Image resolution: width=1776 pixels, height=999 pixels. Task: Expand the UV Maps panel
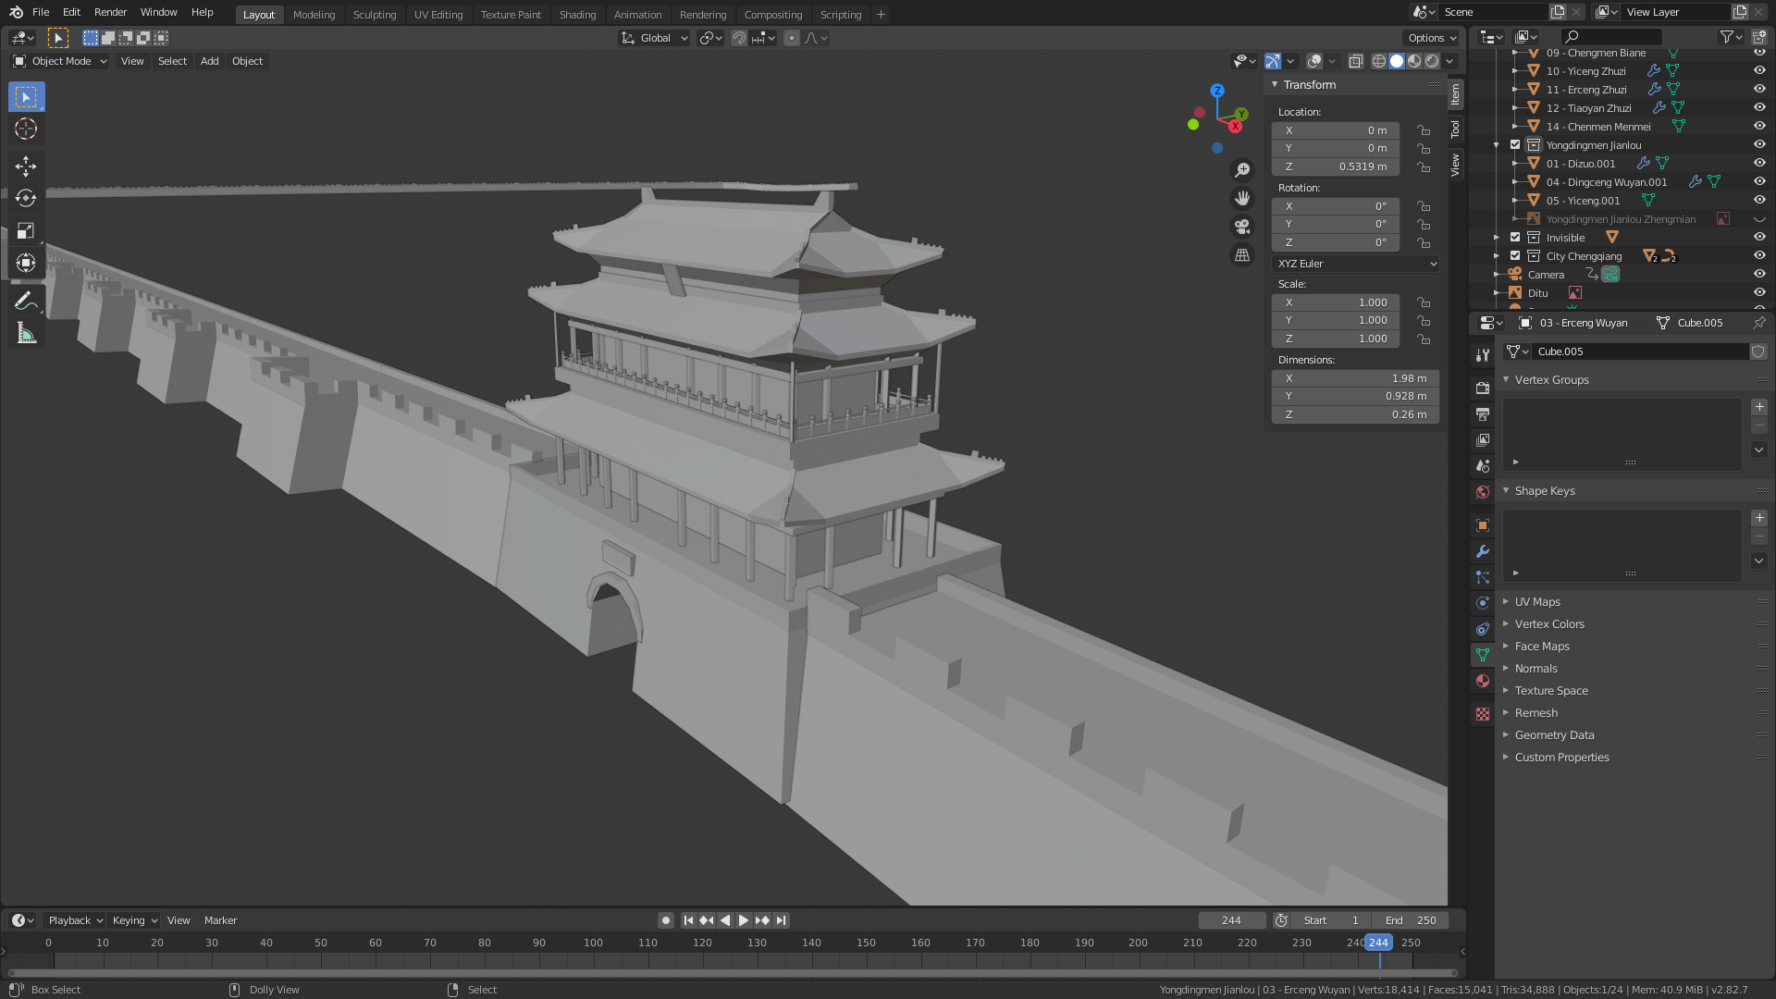(x=1537, y=601)
